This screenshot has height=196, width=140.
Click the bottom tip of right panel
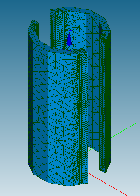(105, 172)
